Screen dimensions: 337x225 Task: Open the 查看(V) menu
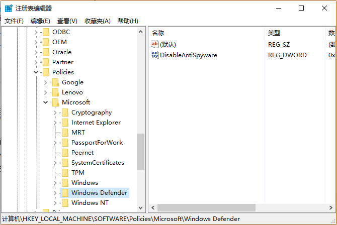click(67, 21)
